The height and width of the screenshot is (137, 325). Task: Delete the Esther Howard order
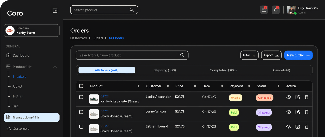click(x=307, y=127)
